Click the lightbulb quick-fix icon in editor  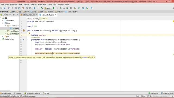pos(30,33)
